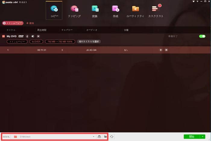The width and height of the screenshot is (211, 141).
Task: Click the '792 MB → 792 MB 100%' size pill
Action: click(x=60, y=41)
